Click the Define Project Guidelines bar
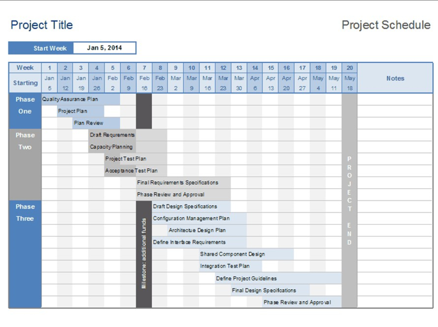The height and width of the screenshot is (327, 438). pyautogui.click(x=278, y=279)
